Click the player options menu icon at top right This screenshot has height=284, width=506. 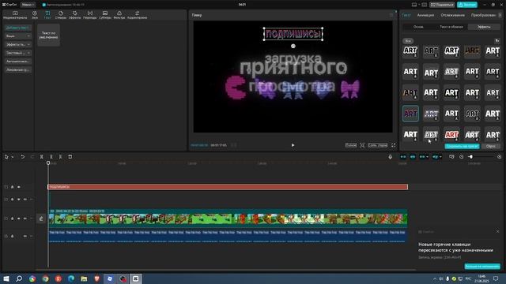(391, 15)
